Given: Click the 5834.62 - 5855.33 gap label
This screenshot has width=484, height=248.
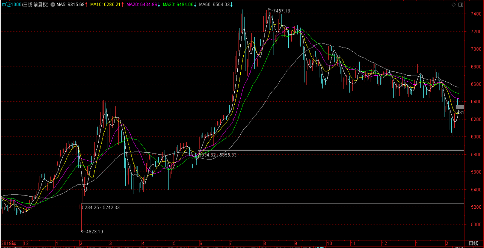Looking at the screenshot, I should click(217, 155).
